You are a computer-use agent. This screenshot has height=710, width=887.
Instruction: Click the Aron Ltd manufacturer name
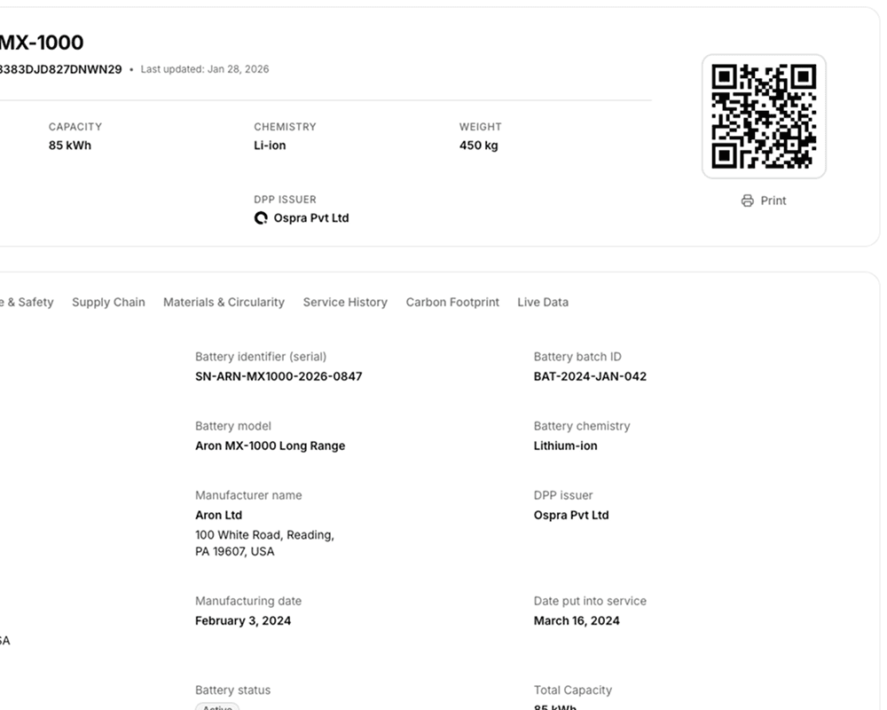[x=218, y=515]
